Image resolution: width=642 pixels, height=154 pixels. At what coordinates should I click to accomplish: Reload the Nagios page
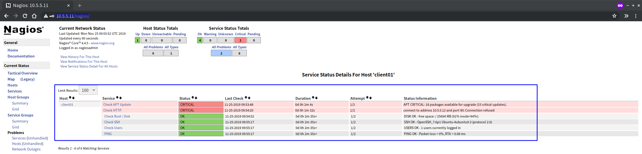(x=25, y=16)
